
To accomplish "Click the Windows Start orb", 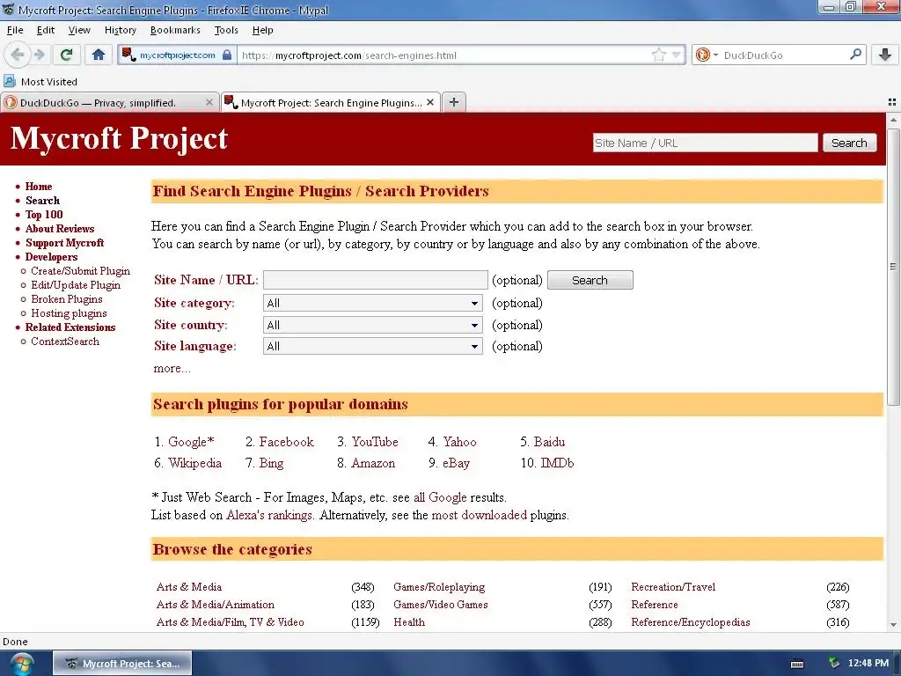I will tap(21, 664).
